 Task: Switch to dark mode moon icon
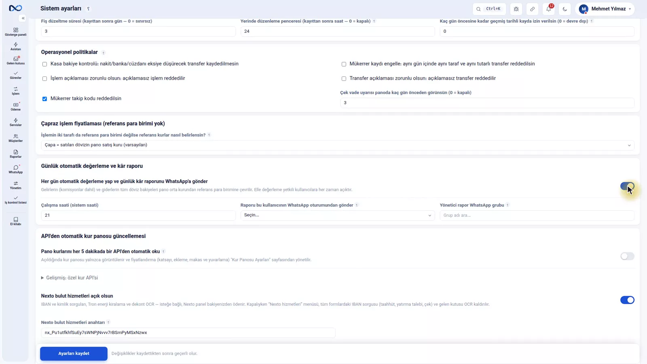click(x=565, y=9)
